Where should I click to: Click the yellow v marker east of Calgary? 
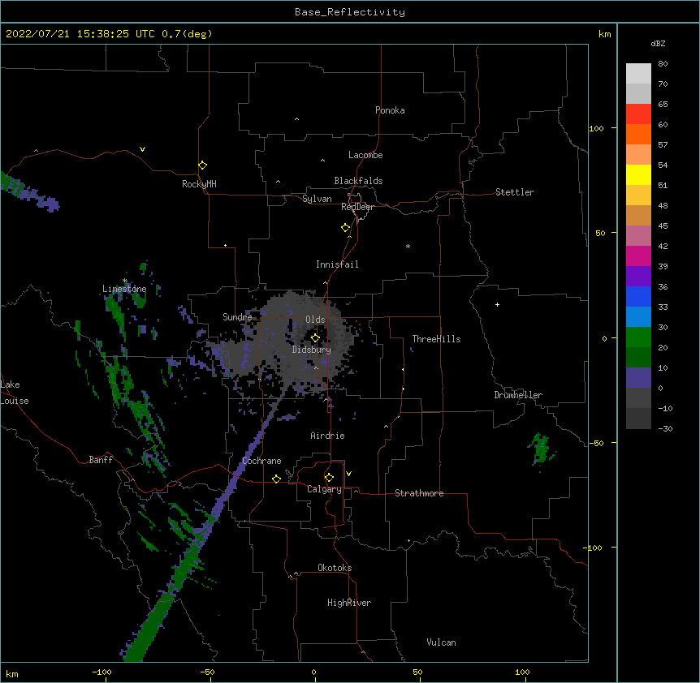[x=348, y=474]
